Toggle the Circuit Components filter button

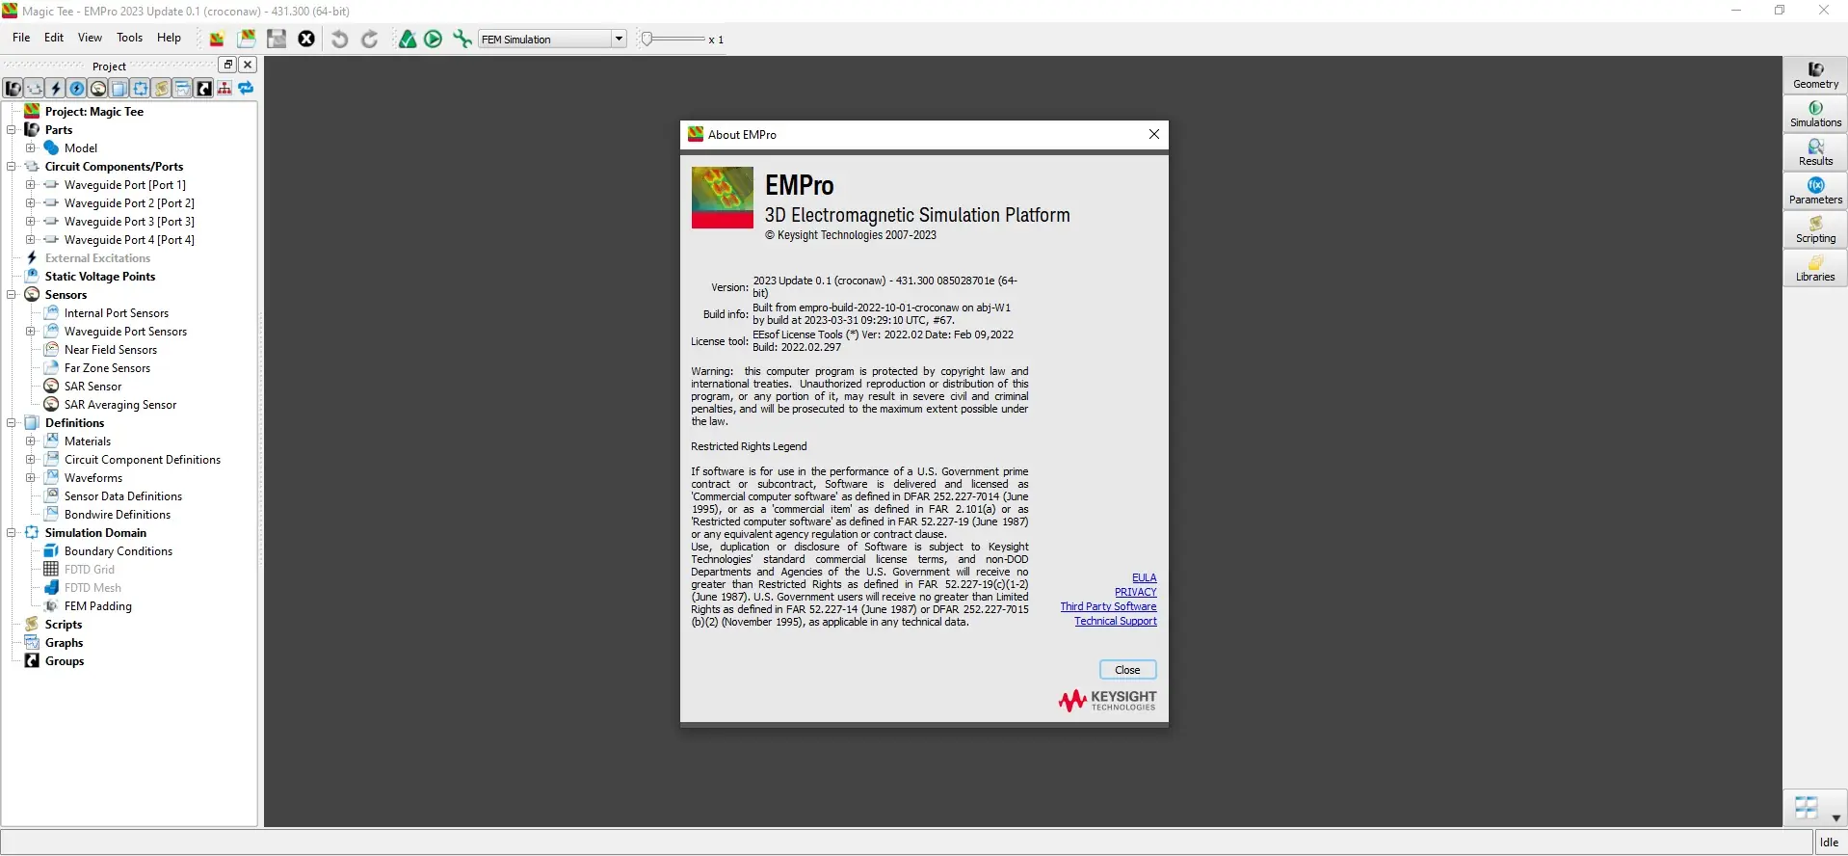pos(35,89)
